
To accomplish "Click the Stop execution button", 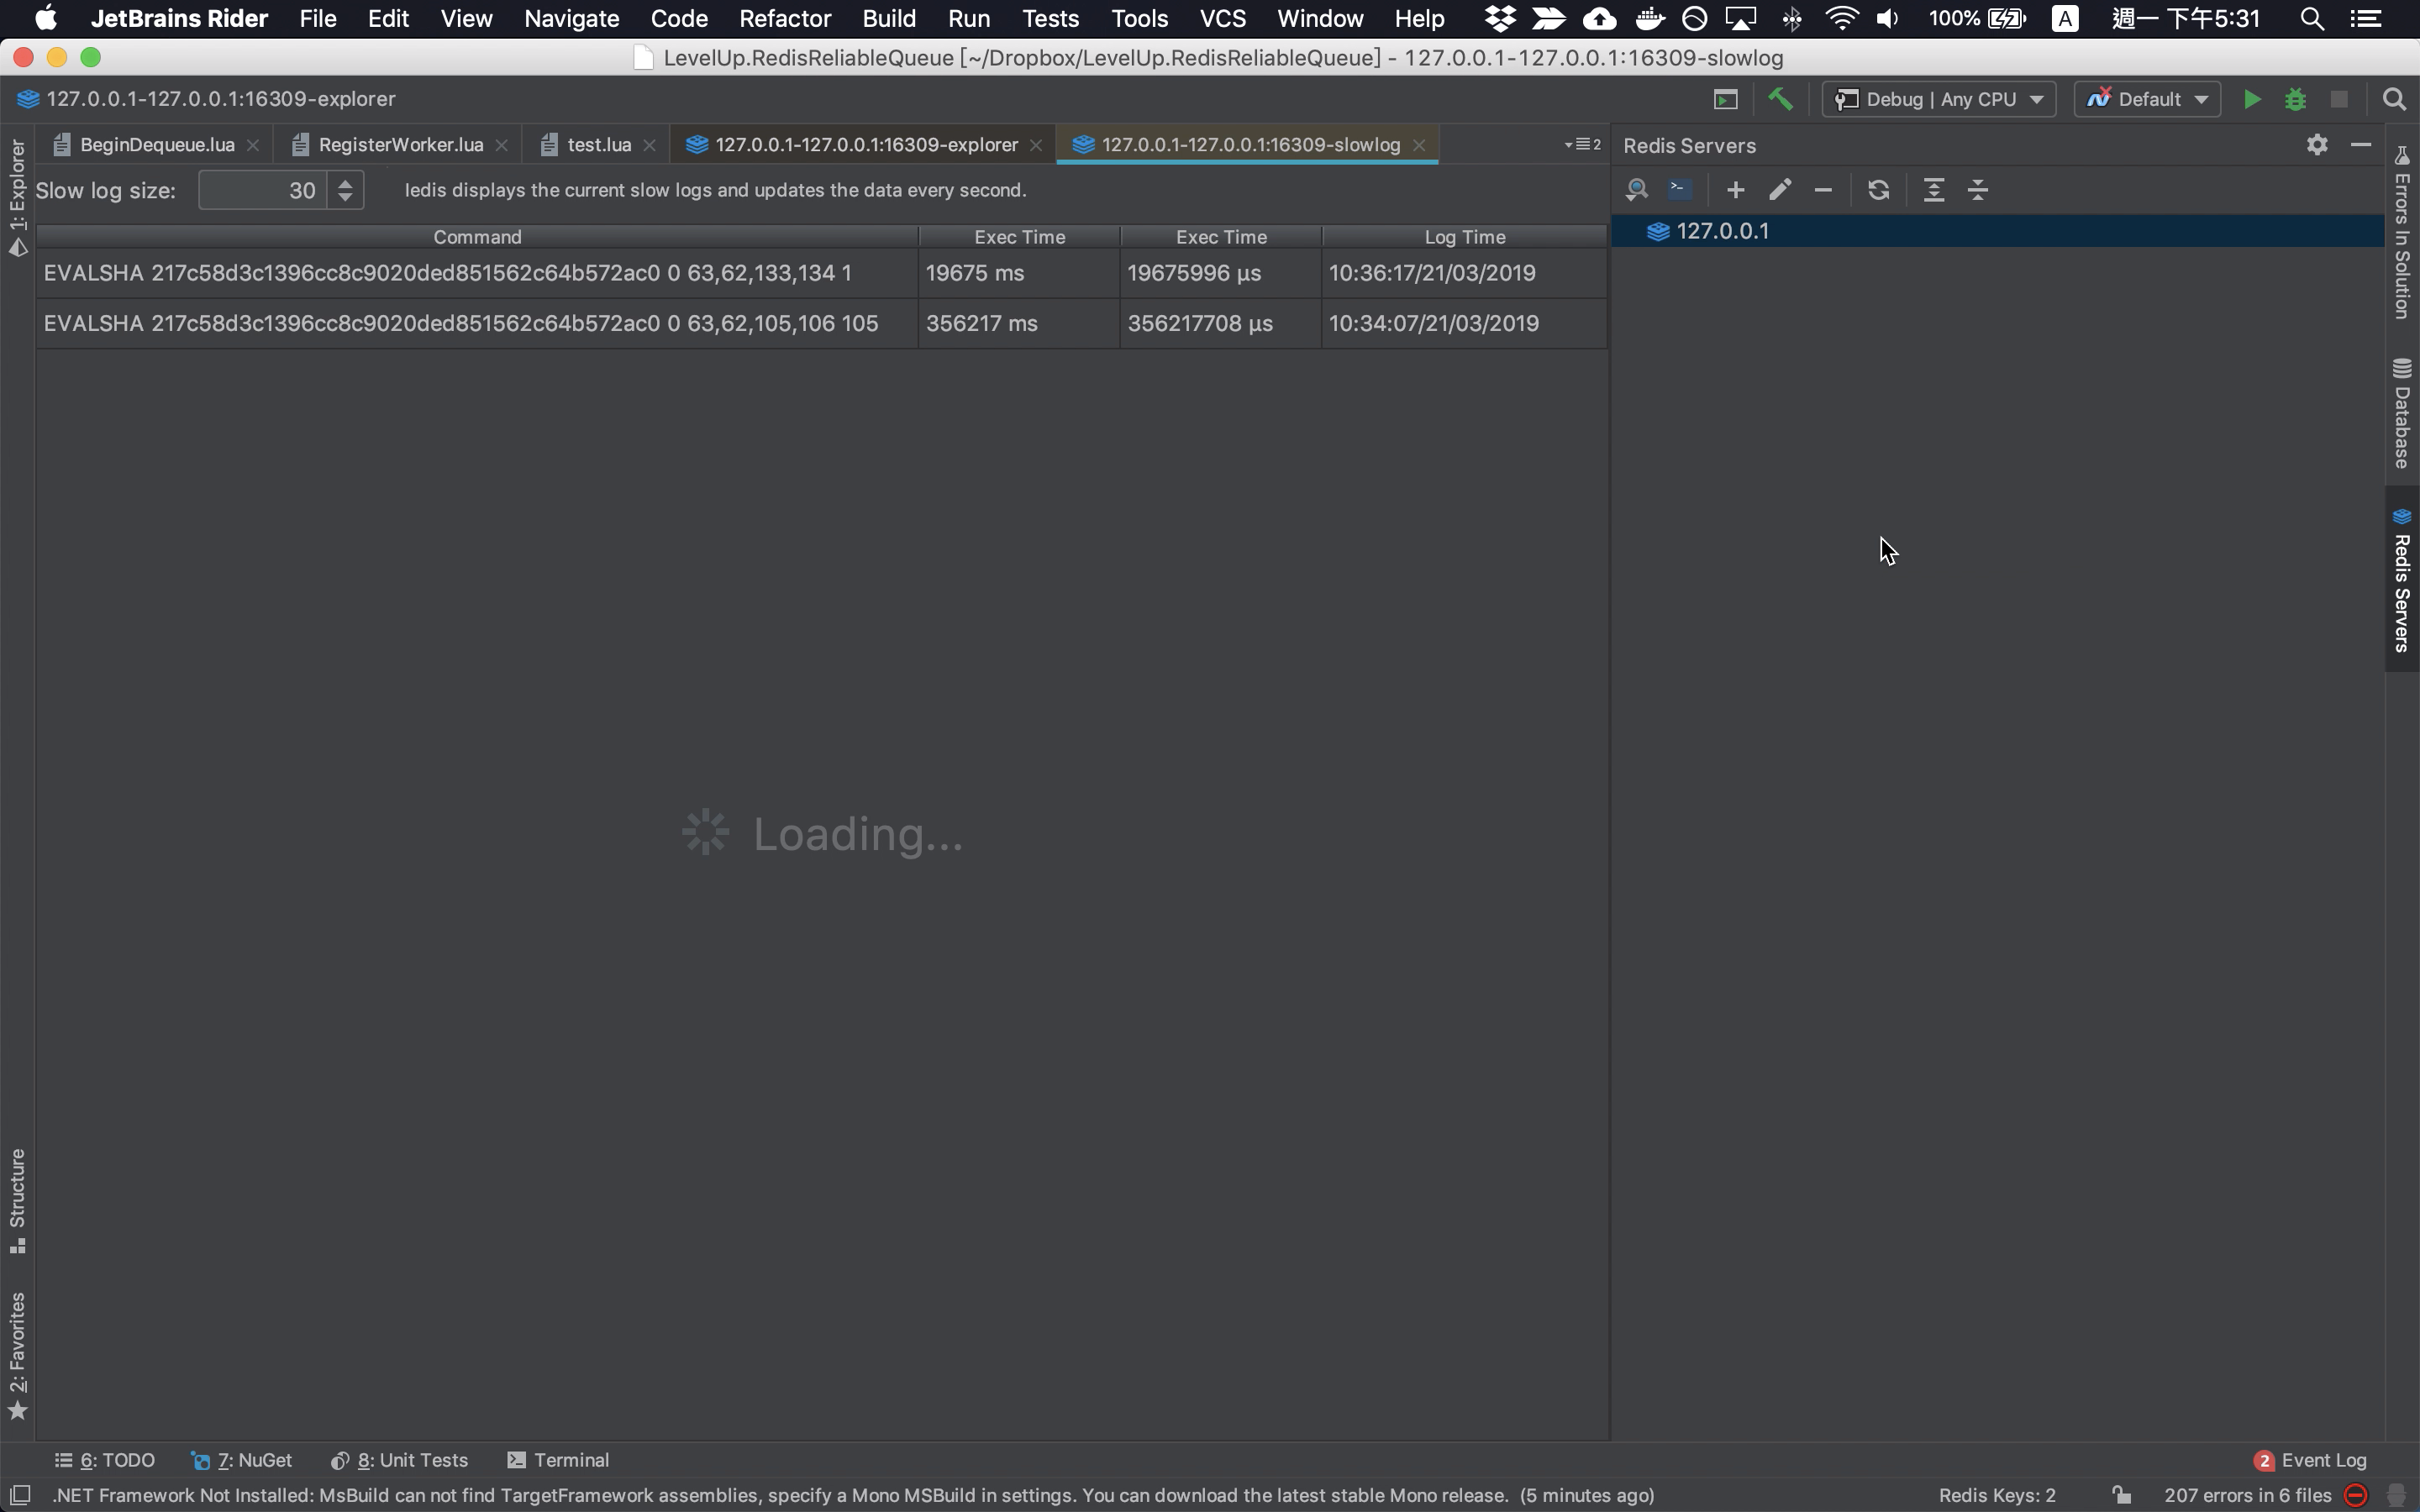I will (x=2339, y=99).
